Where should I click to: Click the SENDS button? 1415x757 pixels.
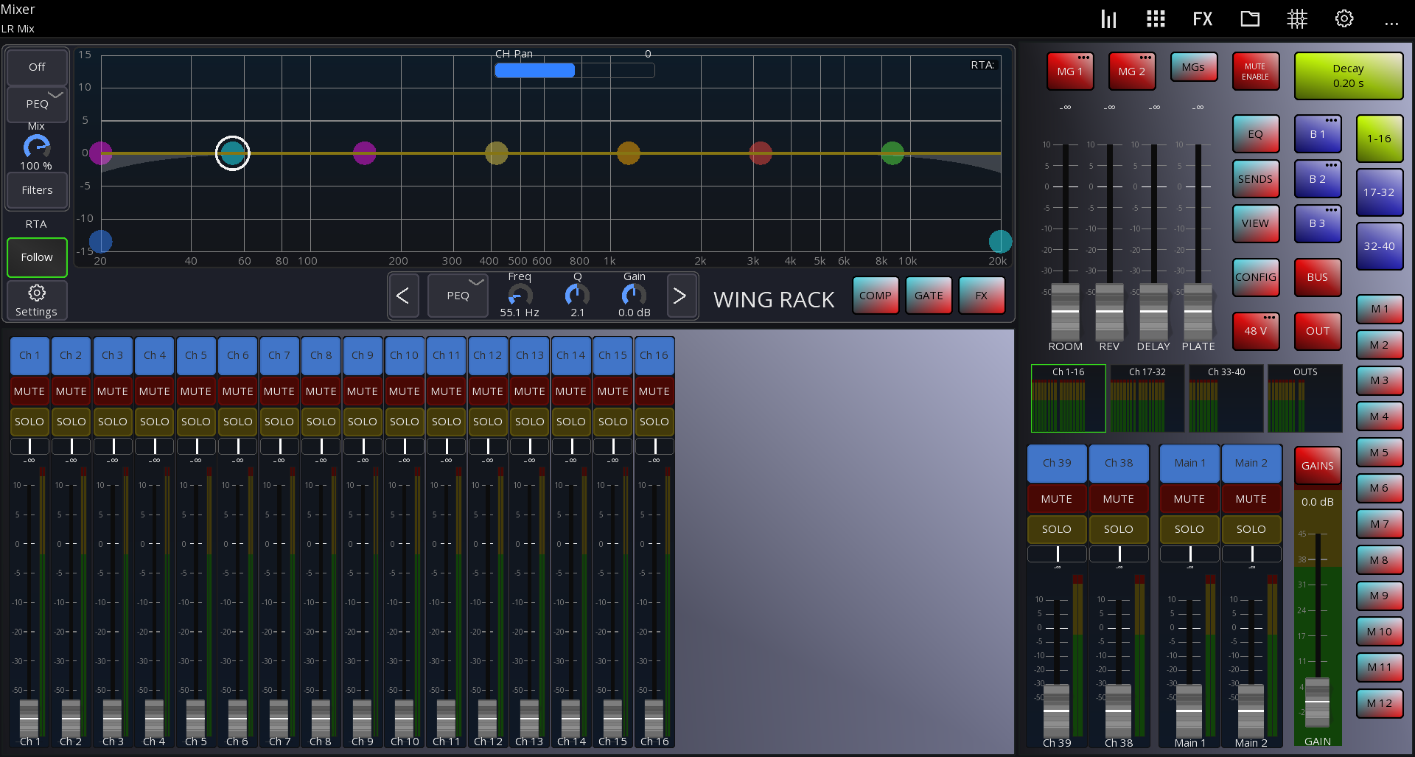coord(1256,179)
